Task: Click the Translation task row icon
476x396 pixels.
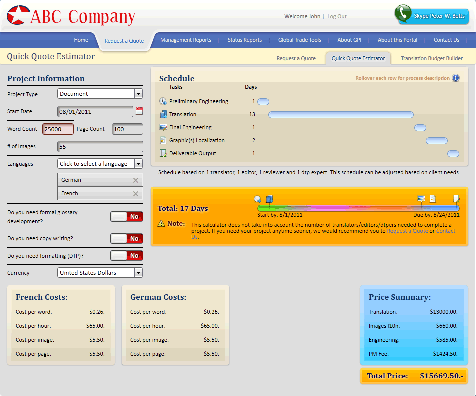Action: (163, 114)
